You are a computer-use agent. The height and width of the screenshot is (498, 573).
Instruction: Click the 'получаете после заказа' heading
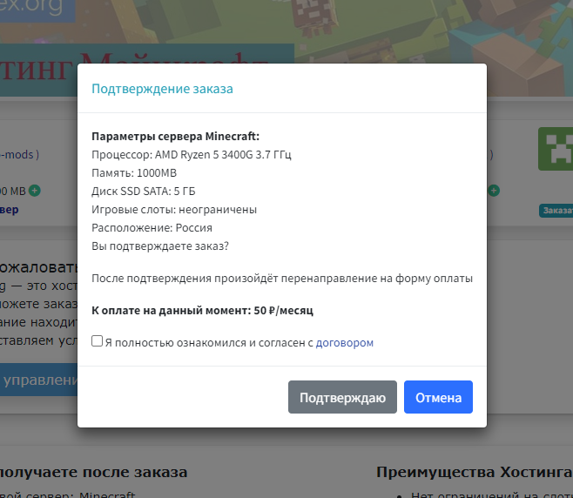click(93, 472)
